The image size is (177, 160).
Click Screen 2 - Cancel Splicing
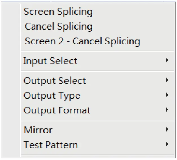pos(82,41)
